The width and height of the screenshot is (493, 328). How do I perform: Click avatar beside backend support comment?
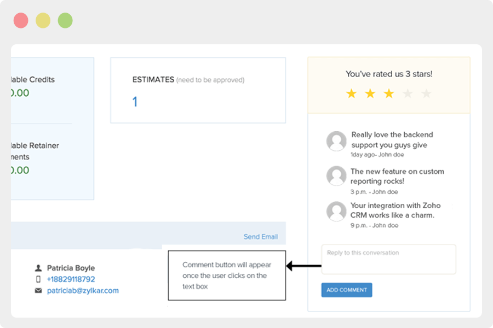pyautogui.click(x=336, y=141)
